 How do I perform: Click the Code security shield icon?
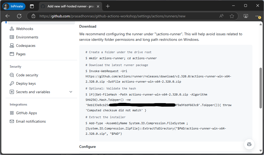(x=12, y=75)
